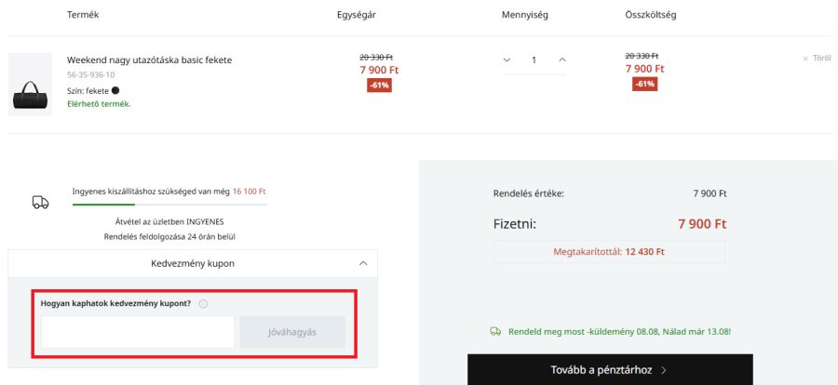Click the truck icon beside free shipping progress
The image size is (838, 385).
point(40,202)
